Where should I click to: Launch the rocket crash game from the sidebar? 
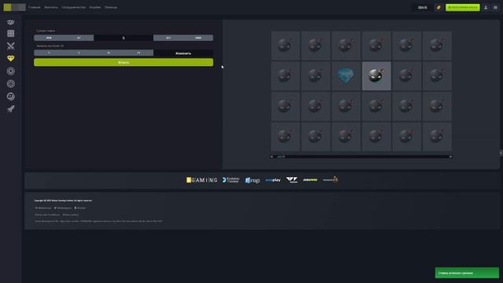(x=10, y=108)
